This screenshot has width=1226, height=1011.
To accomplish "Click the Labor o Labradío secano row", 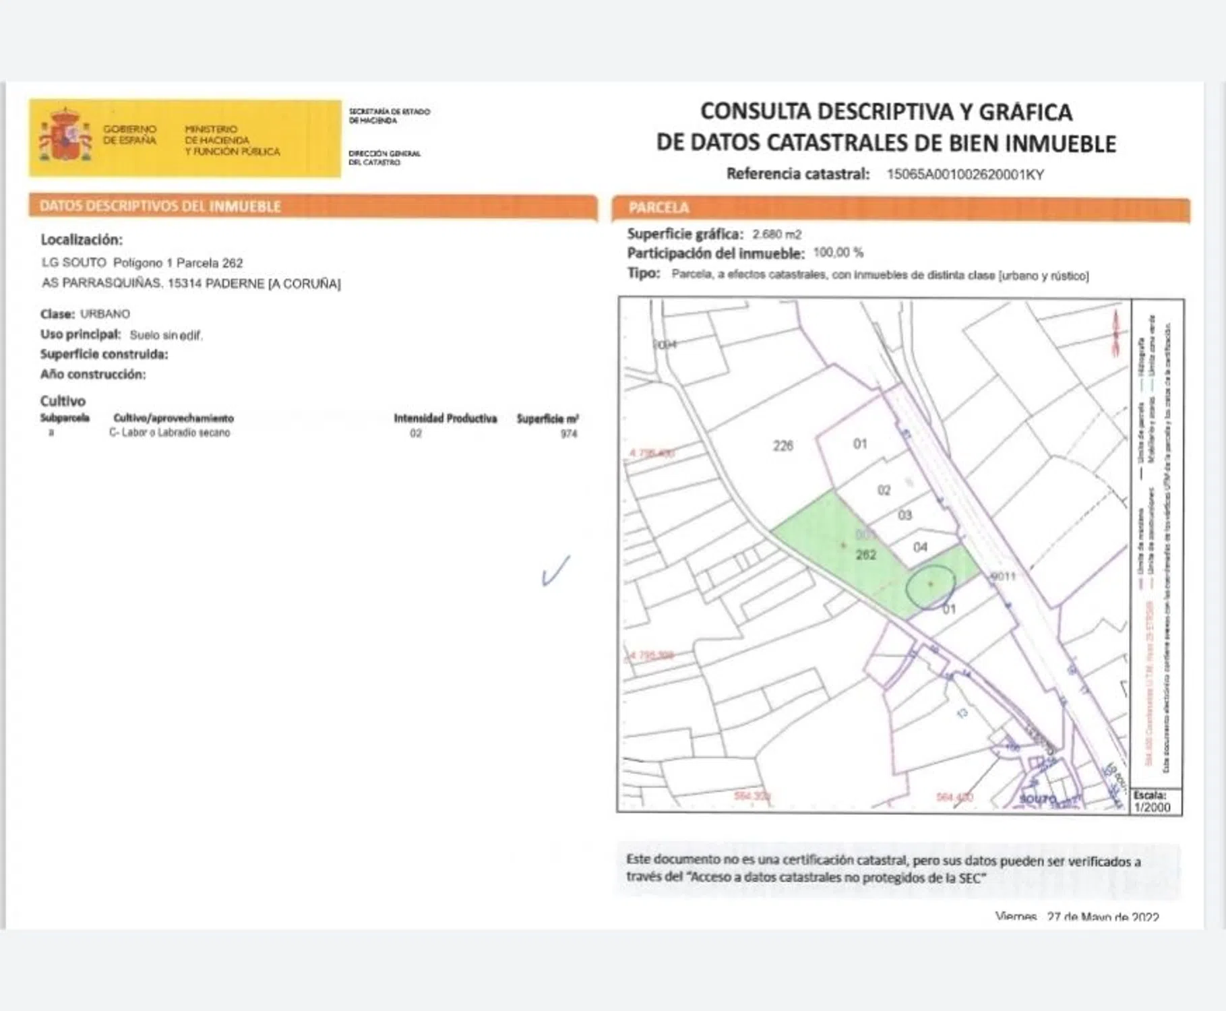I will click(x=170, y=433).
